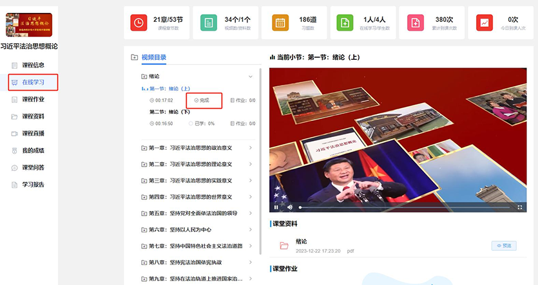Click the 课程直播 camera icon
This screenshot has height=285, width=538.
(14, 134)
